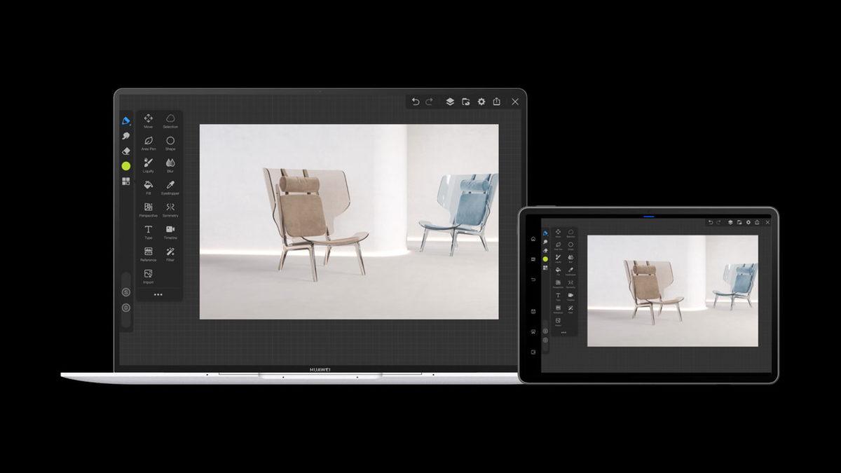
Task: Select the Eraser in the left sidebar
Action: click(x=127, y=149)
